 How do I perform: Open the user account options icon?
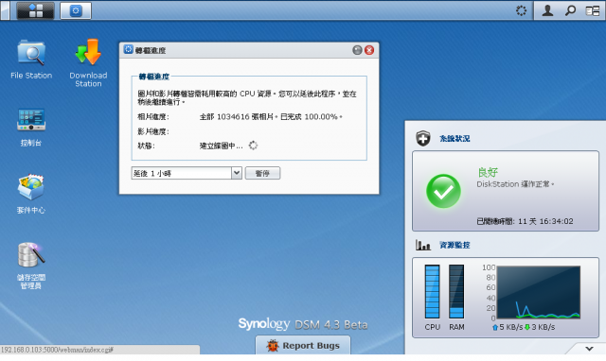(x=547, y=10)
